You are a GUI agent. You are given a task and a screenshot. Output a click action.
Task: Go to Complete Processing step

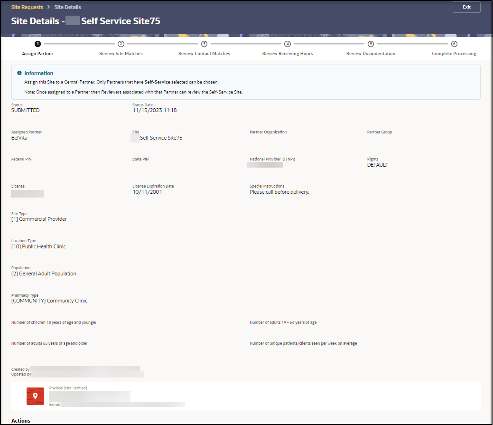(454, 54)
